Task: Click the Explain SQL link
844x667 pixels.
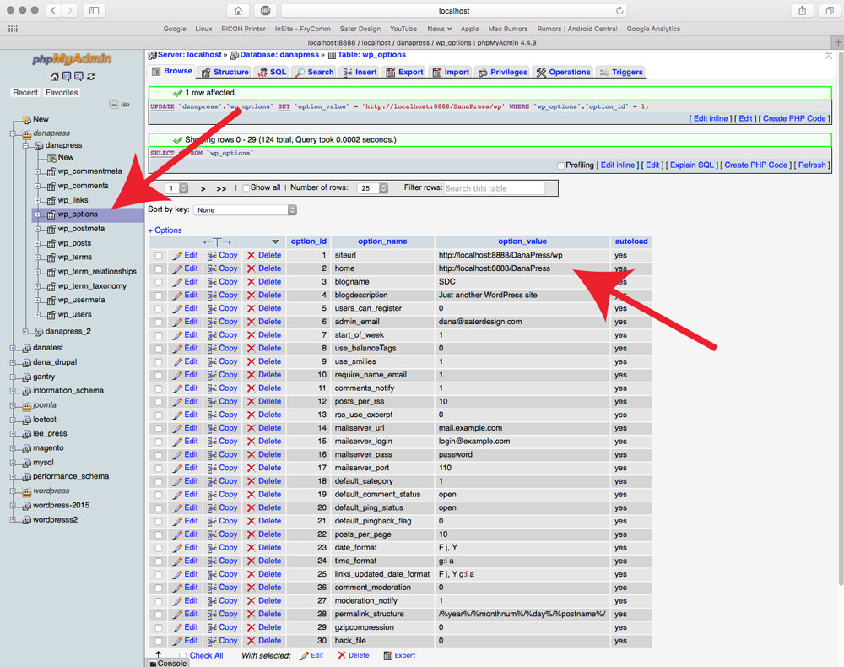Action: coord(692,165)
